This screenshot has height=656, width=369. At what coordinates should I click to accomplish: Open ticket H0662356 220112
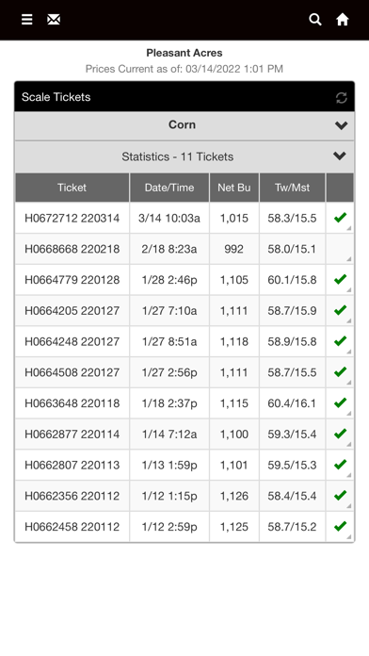[x=72, y=496]
